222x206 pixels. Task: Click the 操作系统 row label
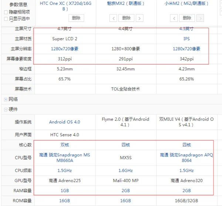point(23,122)
